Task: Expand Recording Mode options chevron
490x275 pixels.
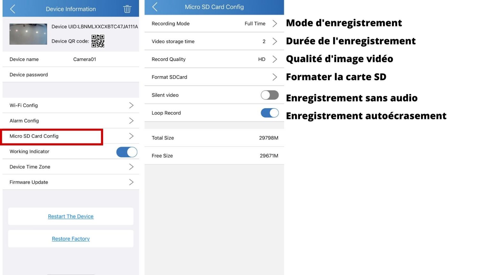Action: [275, 24]
